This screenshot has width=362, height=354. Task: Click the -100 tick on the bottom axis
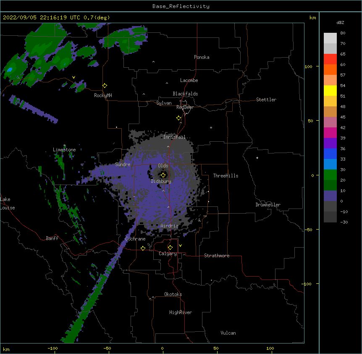52,348
